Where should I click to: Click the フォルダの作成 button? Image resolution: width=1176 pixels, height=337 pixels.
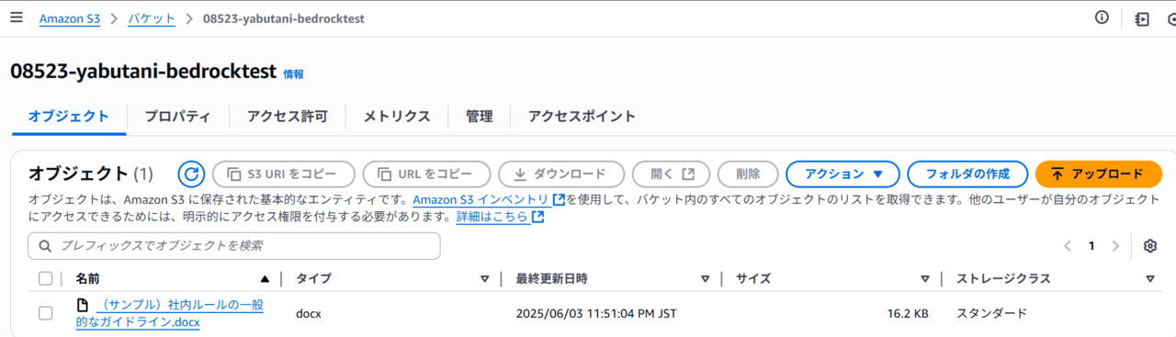[967, 174]
